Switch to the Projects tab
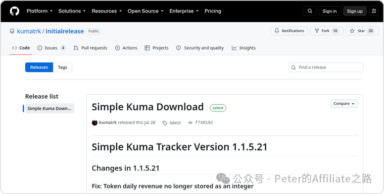The height and width of the screenshot is (194, 384). [x=157, y=48]
